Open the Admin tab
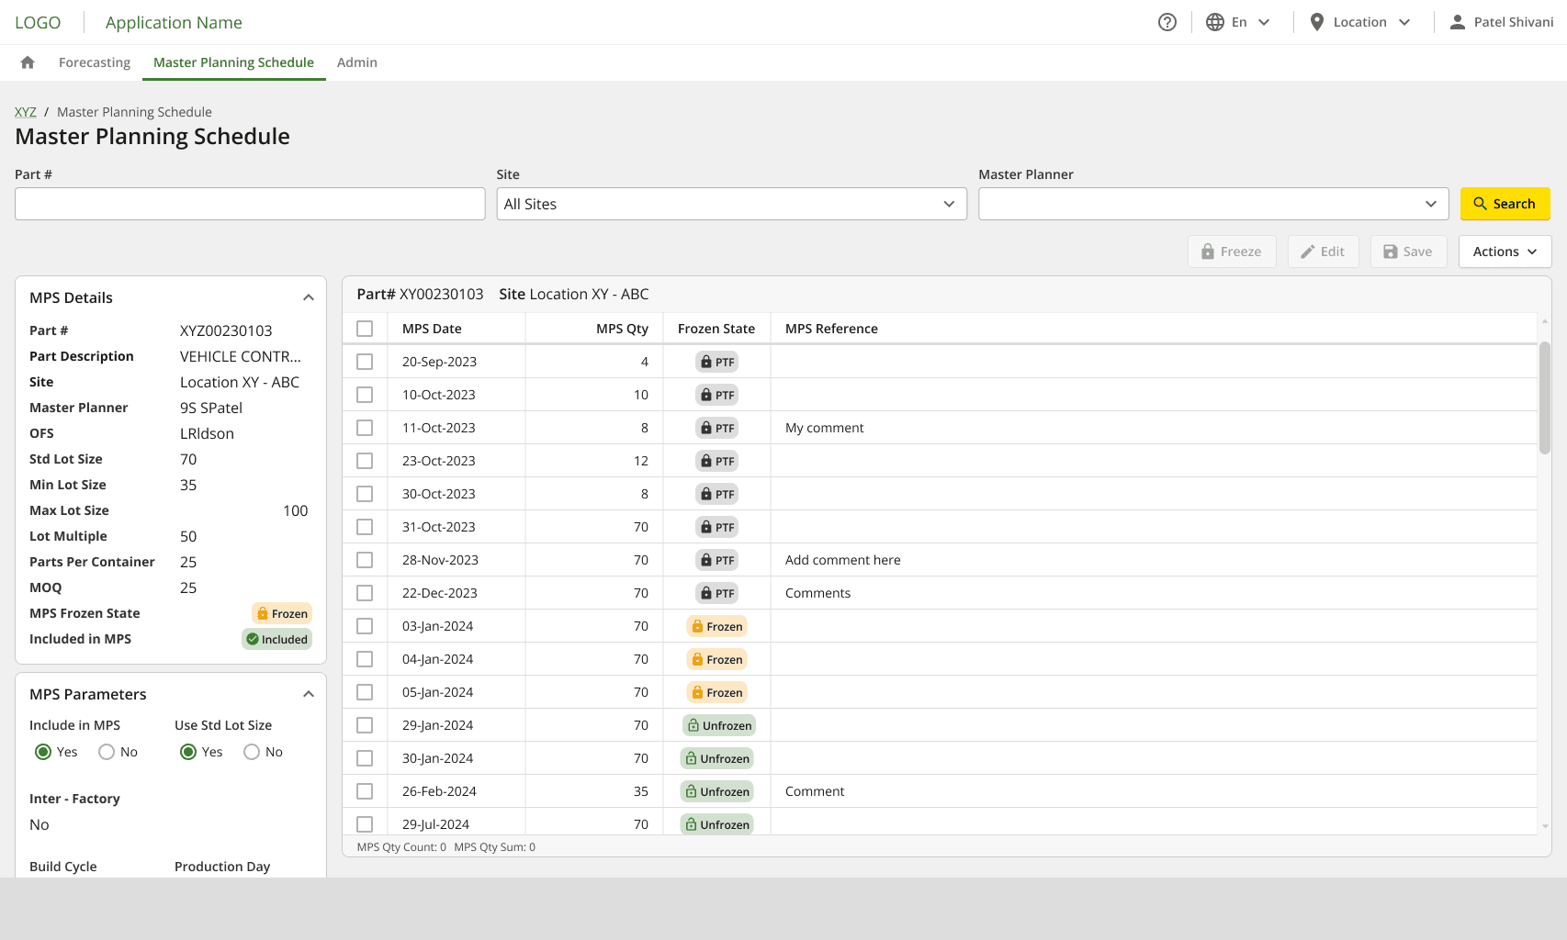This screenshot has width=1567, height=940. (357, 62)
